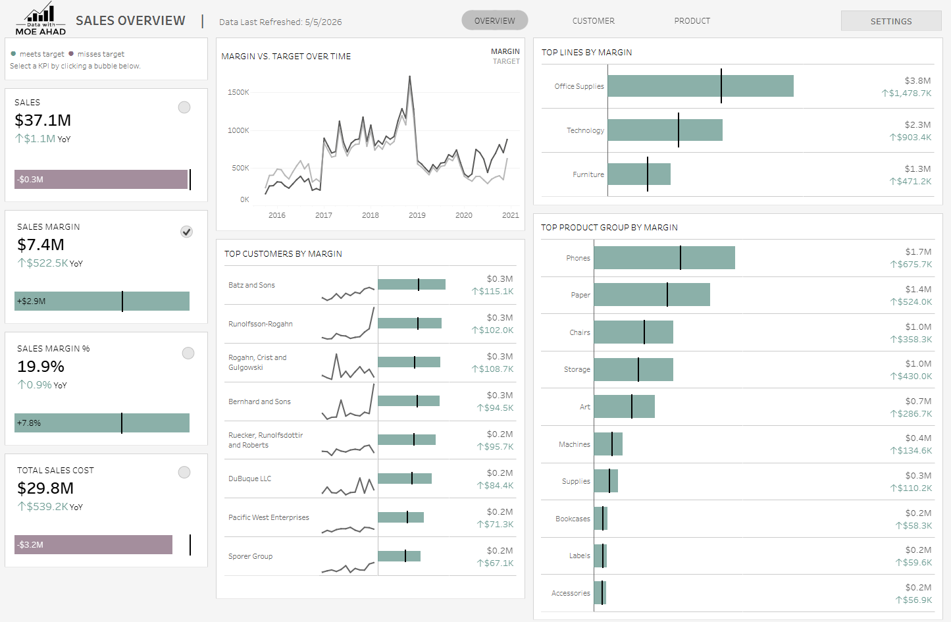This screenshot has height=622, width=951.
Task: Click the 2019 axis label on the chart
Action: [x=417, y=215]
